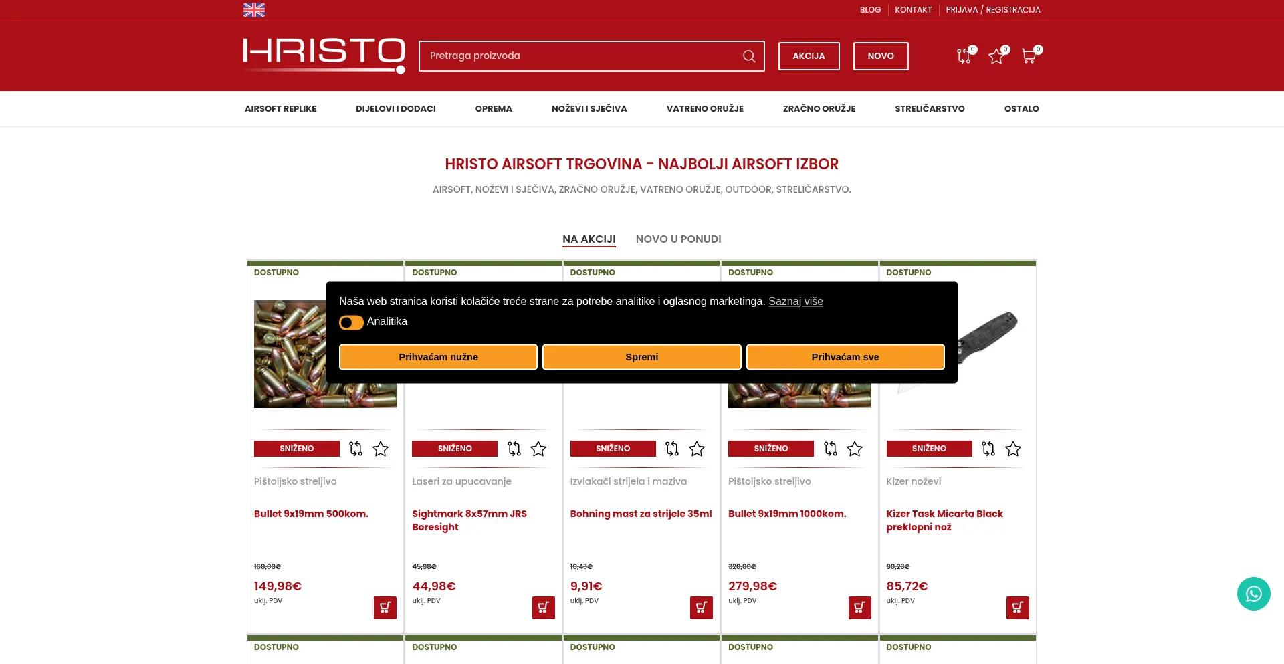
Task: Compare Bohning mast za strijele 35ml
Action: click(x=672, y=449)
